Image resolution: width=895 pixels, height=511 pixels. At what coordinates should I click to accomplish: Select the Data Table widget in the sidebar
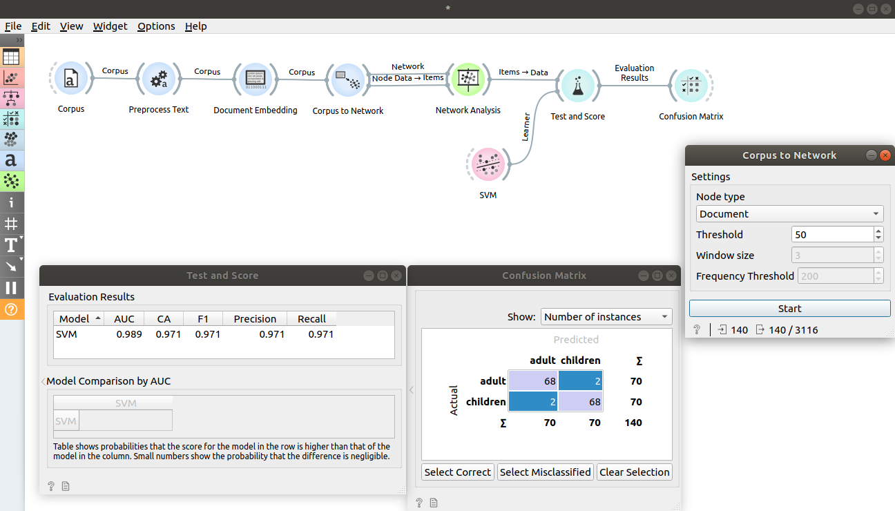click(11, 56)
